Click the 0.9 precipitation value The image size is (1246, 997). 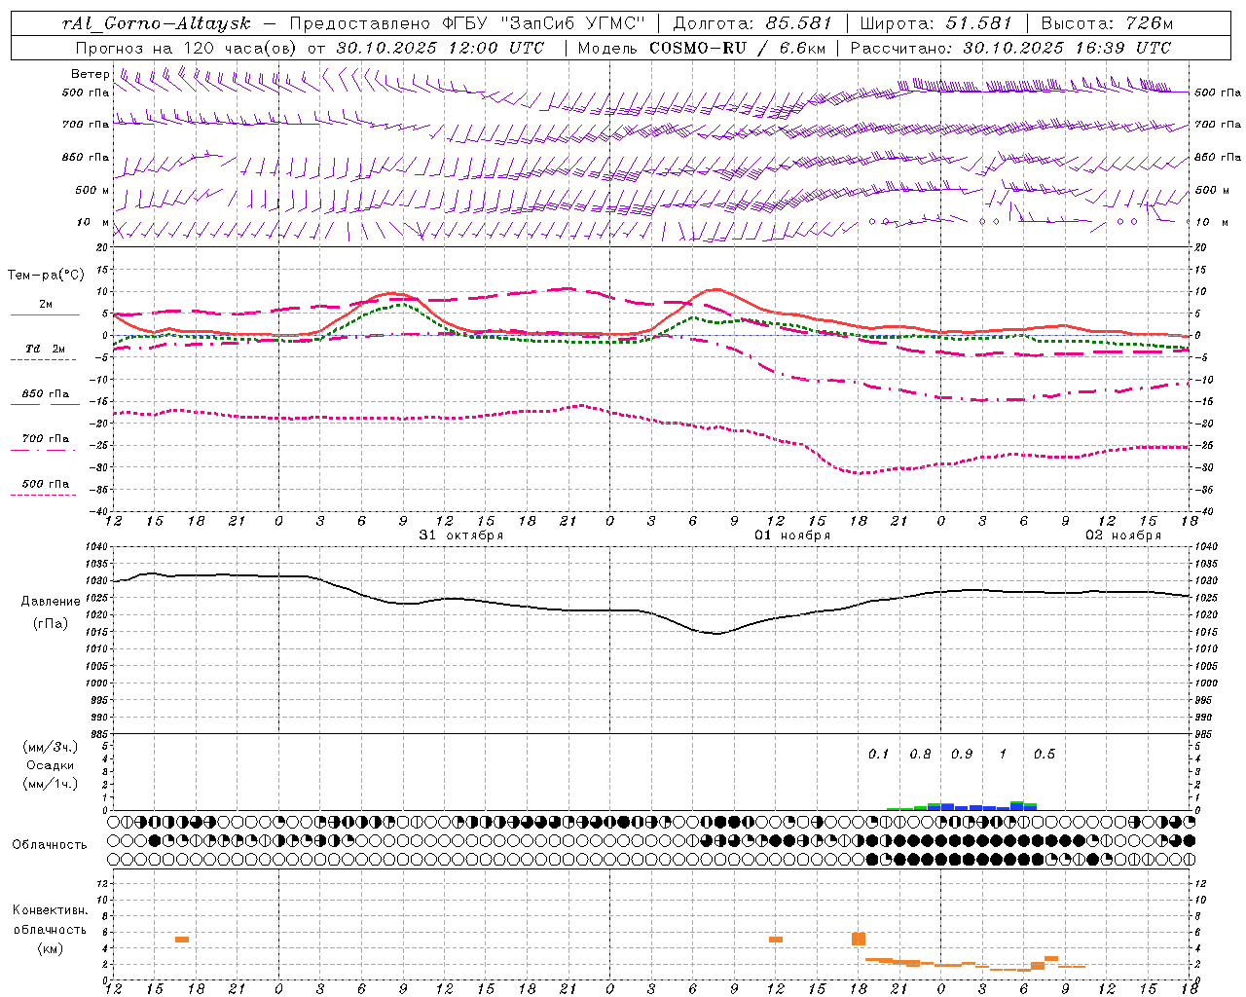pyautogui.click(x=962, y=754)
